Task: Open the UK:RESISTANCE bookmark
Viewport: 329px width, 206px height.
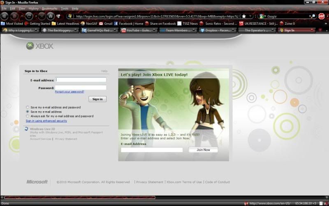Action: coord(259,23)
